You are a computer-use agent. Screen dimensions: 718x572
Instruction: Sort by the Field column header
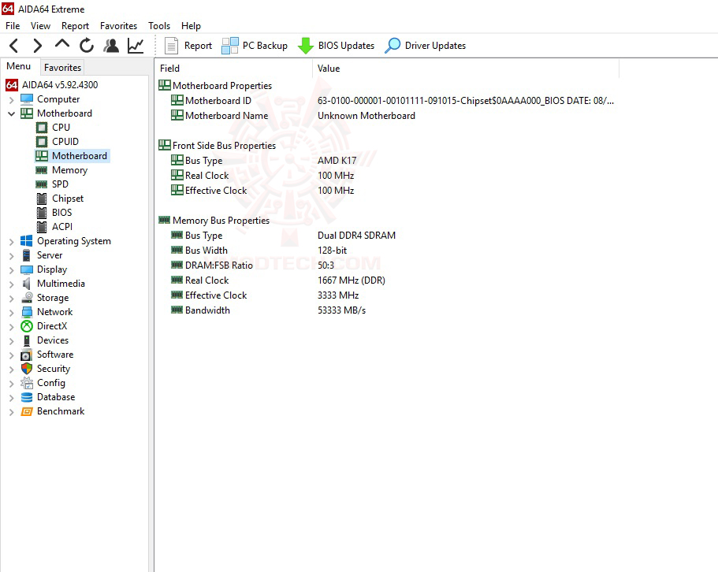[234, 69]
